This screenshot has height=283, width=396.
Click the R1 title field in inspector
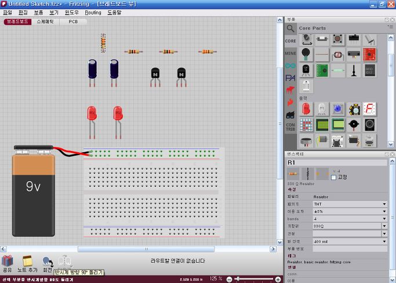(x=337, y=163)
